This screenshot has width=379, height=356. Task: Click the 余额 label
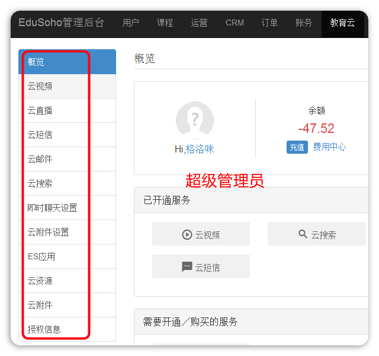pos(316,111)
